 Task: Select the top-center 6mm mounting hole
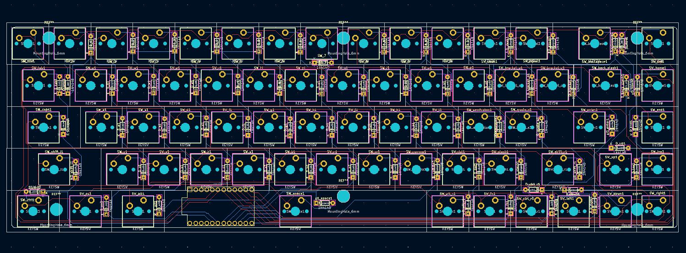click(x=343, y=38)
